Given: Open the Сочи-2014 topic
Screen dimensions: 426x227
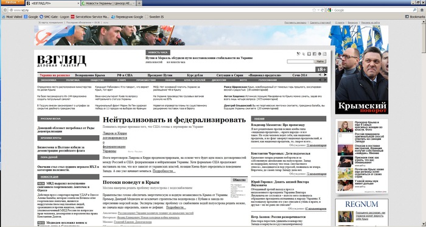Looking at the screenshot, I should tap(299, 75).
